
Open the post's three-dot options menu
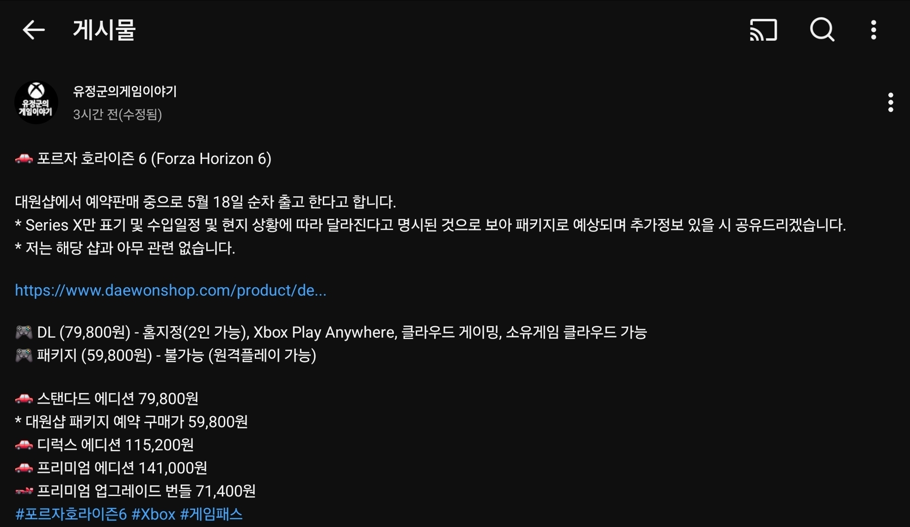[x=891, y=103]
